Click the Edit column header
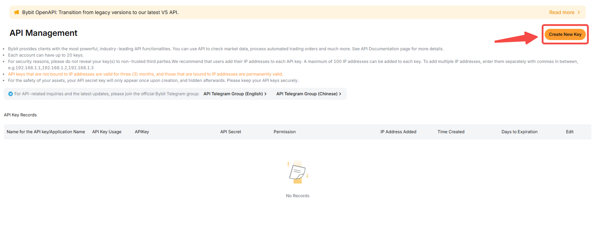The width and height of the screenshot is (596, 232). tap(570, 132)
